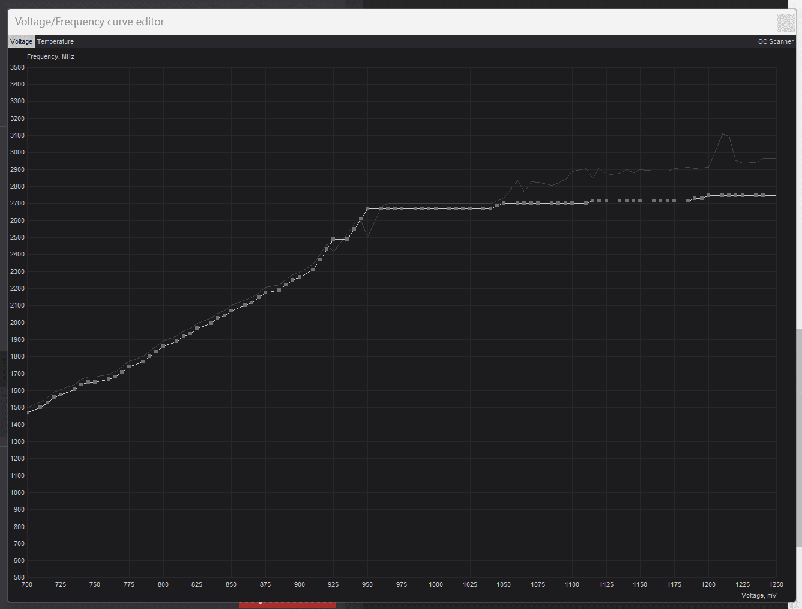The image size is (802, 609).
Task: Click the 1025 label on voltage axis
Action: tap(470, 584)
